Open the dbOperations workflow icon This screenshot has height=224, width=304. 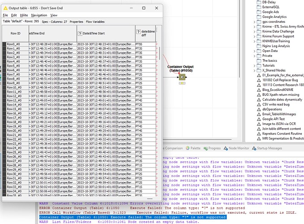click(x=259, y=109)
